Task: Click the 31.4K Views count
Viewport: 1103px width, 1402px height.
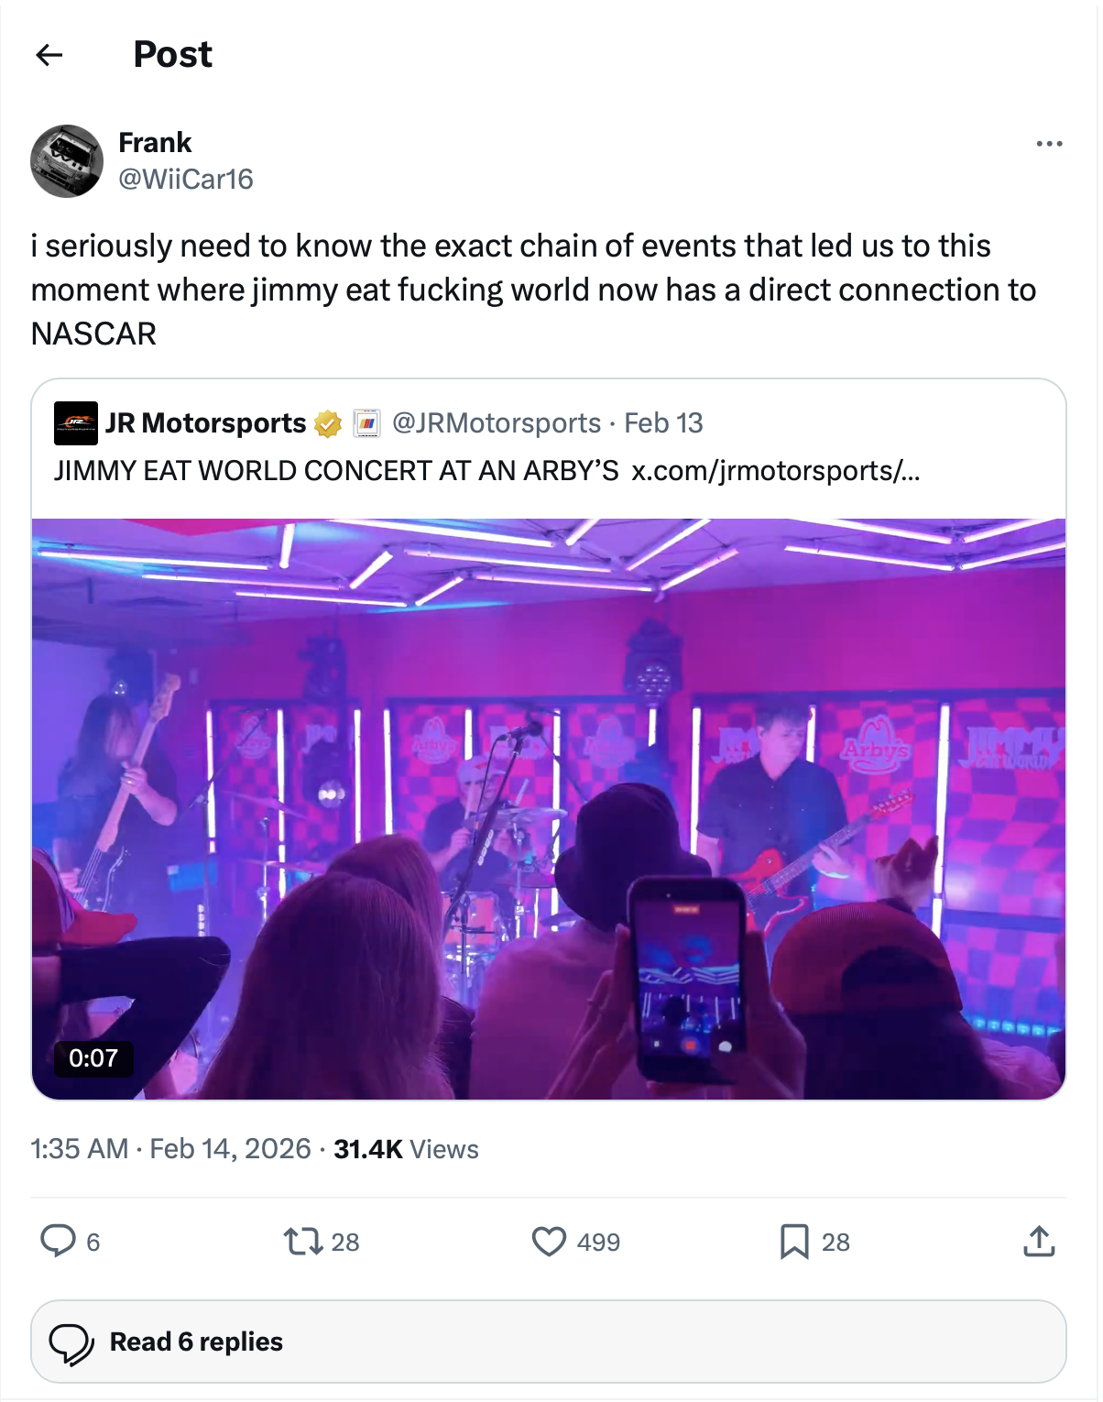Action: pos(406,1149)
